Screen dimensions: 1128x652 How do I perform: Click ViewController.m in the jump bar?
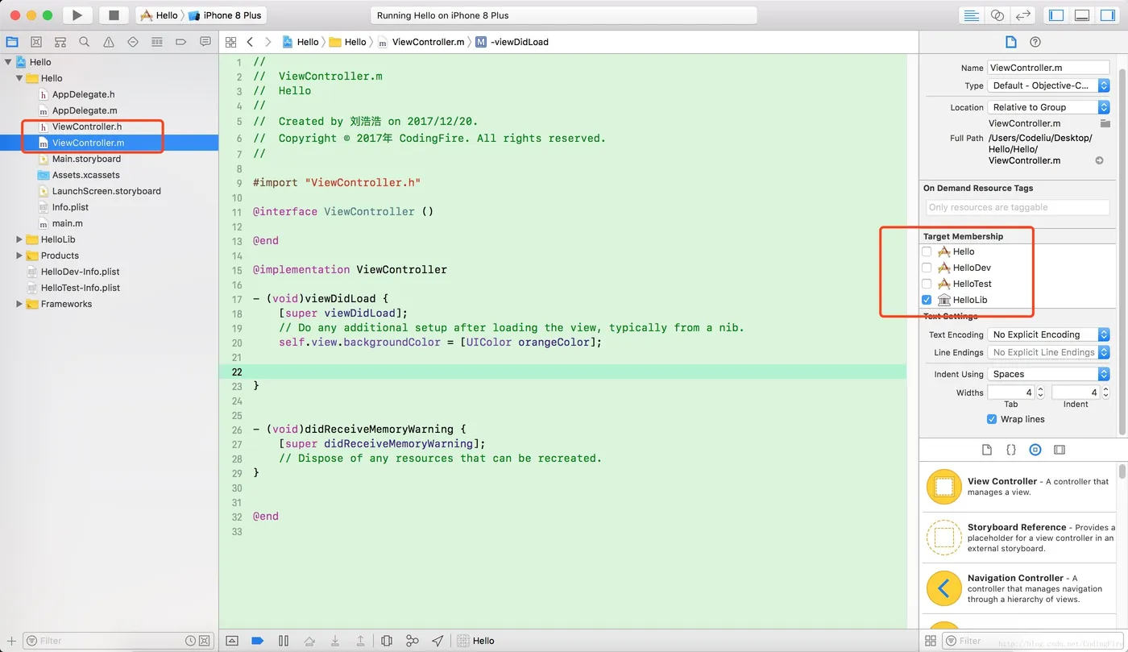click(x=421, y=42)
